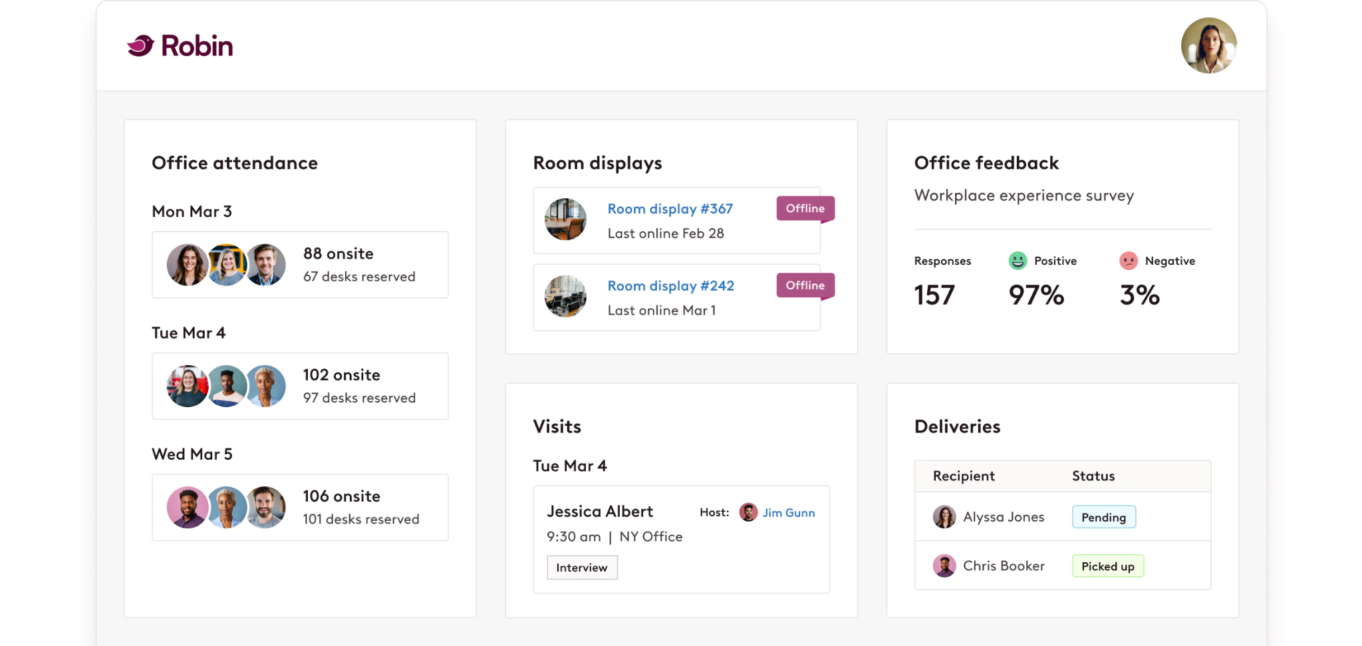Open Room display #242 thumbnail
Image resolution: width=1362 pixels, height=646 pixels.
pos(565,297)
